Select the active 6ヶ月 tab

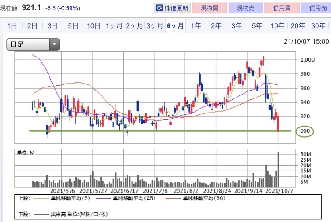coord(175,26)
